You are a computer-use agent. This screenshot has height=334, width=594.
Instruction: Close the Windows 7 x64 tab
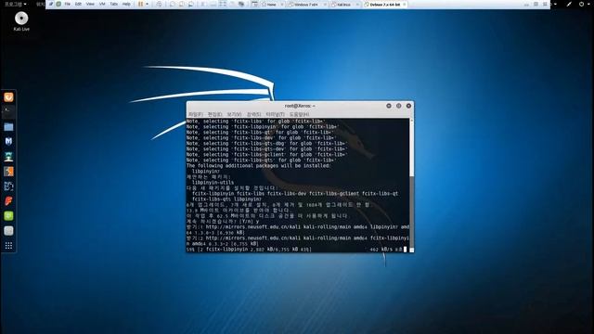[x=325, y=5]
